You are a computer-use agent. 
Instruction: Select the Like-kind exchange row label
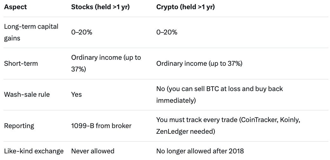34,151
